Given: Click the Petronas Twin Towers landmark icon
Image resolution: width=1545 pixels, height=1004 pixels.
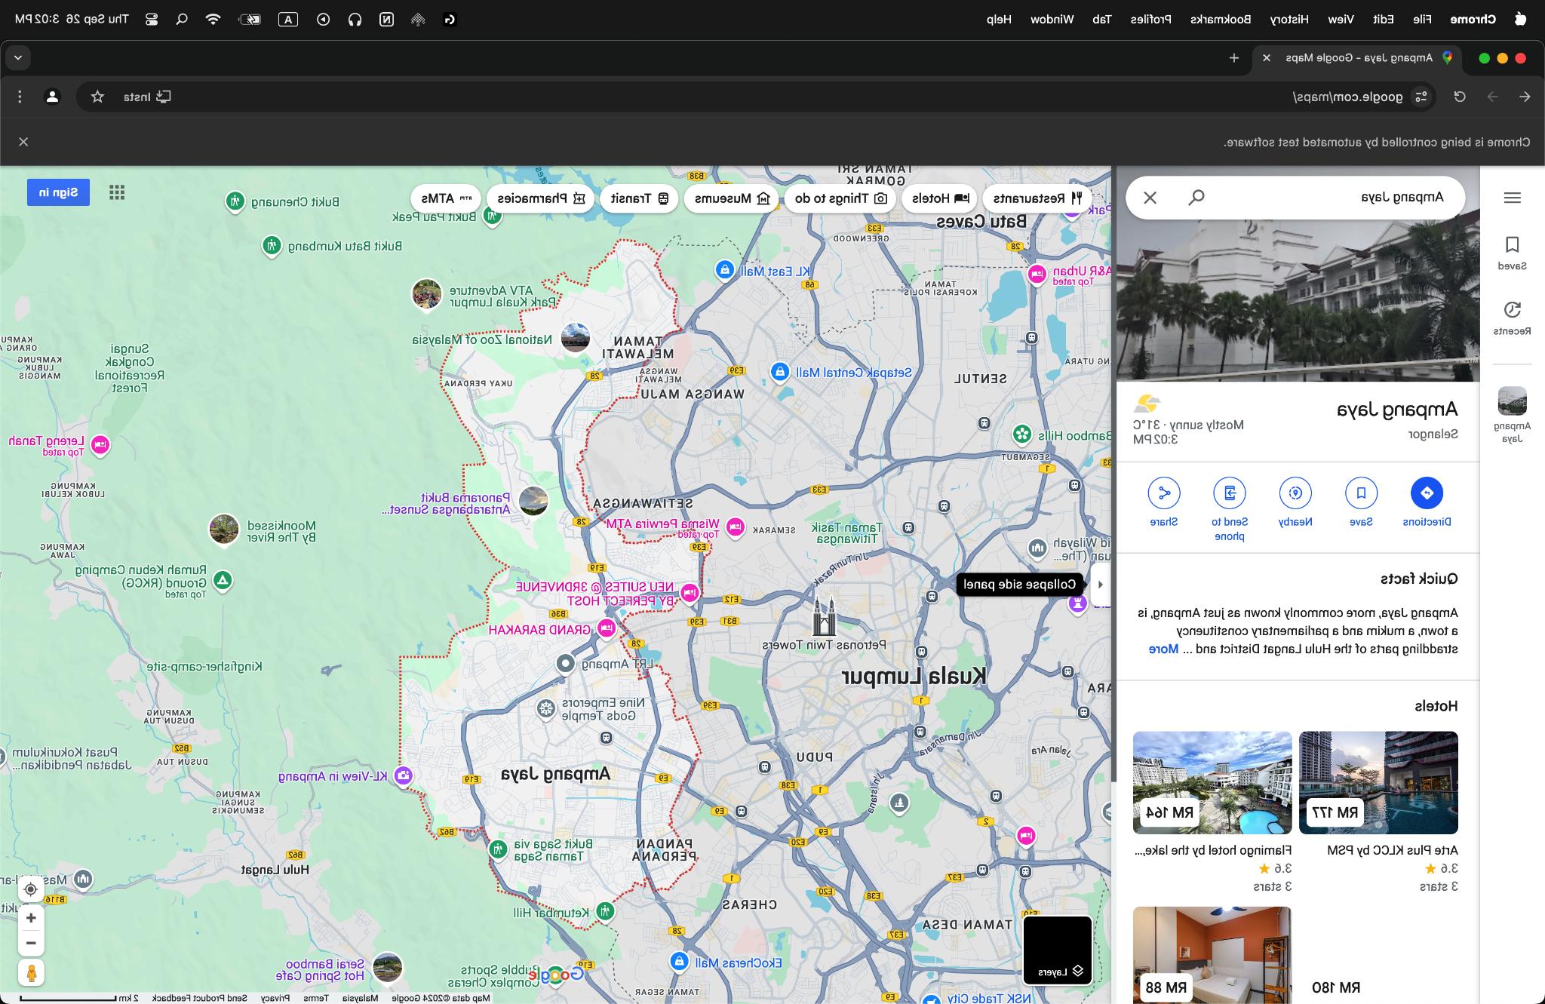Looking at the screenshot, I should point(824,616).
